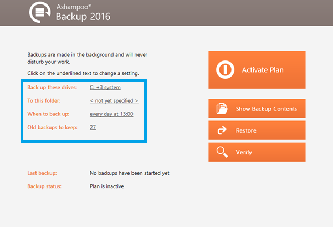This screenshot has height=227, width=333.
Task: Click the 'Plan is inactive' status text
Action: click(106, 186)
